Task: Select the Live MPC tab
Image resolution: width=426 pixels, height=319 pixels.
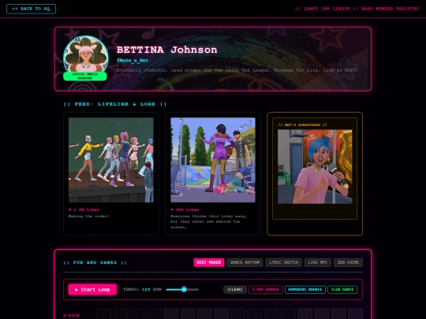Action: coord(318,262)
